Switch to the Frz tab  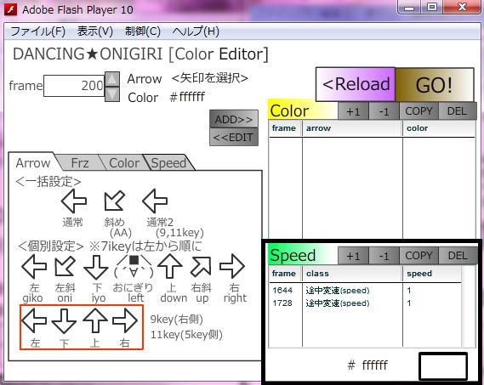pos(80,162)
